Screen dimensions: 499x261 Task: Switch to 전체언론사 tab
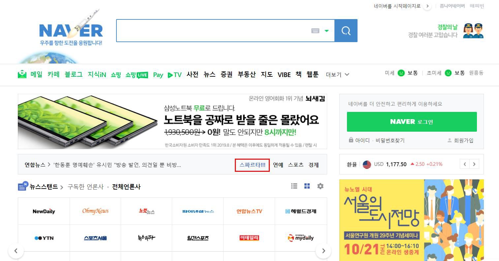(x=126, y=187)
